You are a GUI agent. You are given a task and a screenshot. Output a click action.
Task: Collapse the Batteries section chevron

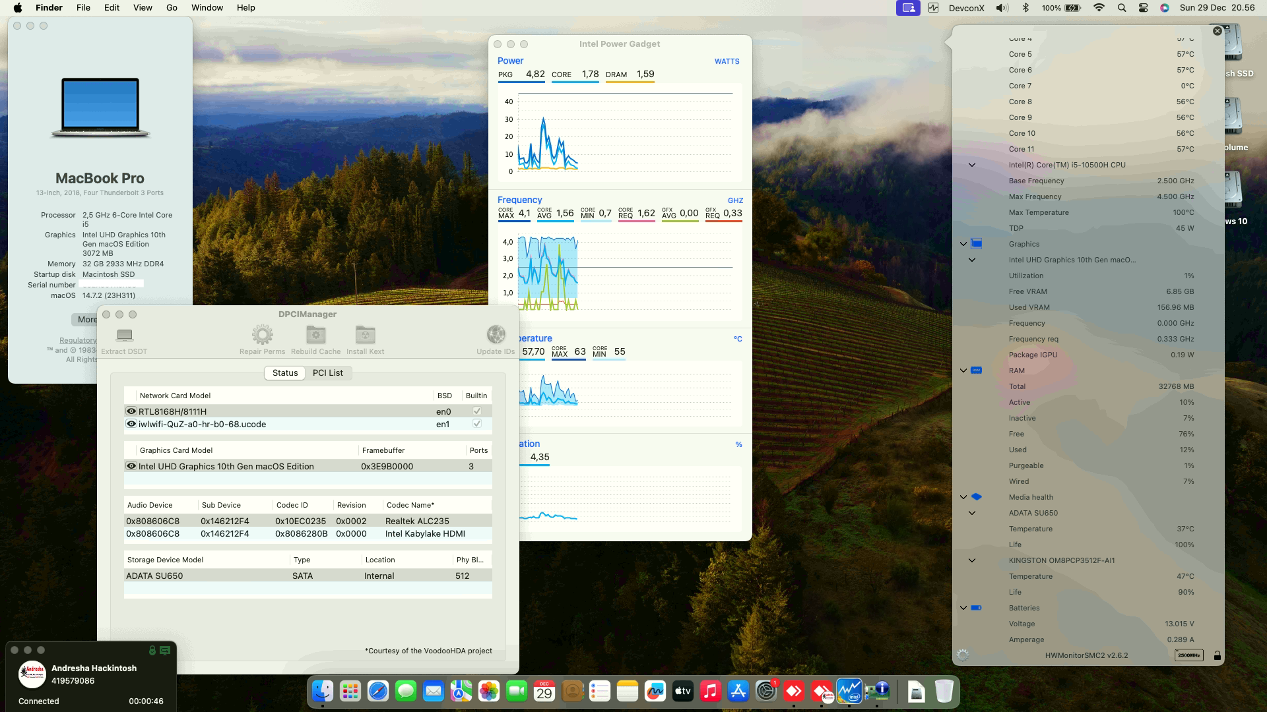[x=963, y=608]
